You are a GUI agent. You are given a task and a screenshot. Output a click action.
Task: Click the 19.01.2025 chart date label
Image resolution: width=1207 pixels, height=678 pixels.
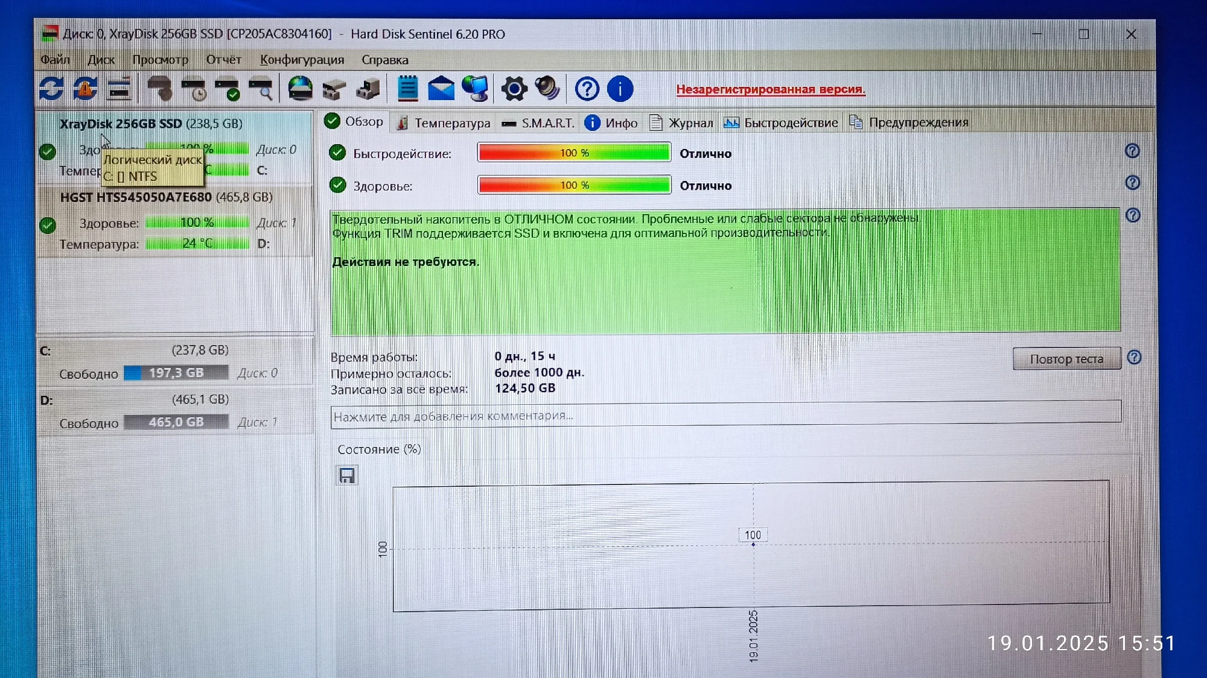click(753, 636)
